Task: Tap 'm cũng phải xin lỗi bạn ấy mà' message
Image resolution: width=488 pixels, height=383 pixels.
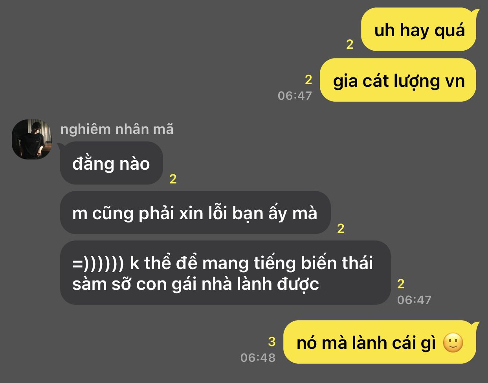Action: tap(195, 213)
